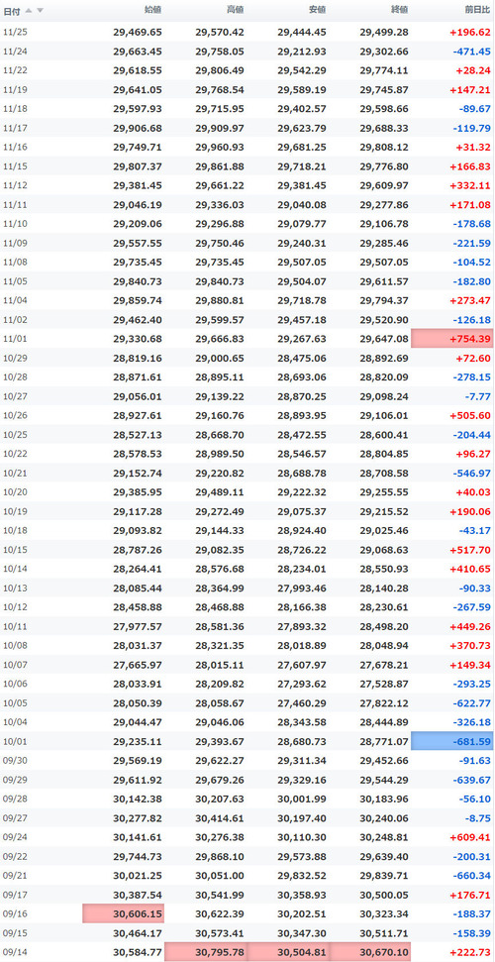Click the 終値 column header

pos(399,10)
